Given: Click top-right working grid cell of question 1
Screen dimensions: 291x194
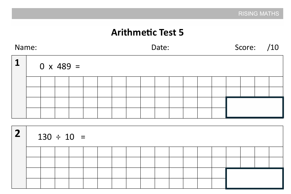Looking at the screenshot, I should (x=276, y=82).
